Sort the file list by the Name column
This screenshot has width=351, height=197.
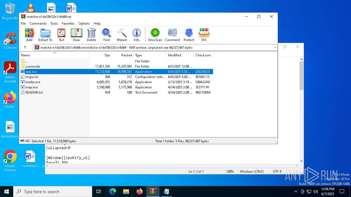(54, 55)
